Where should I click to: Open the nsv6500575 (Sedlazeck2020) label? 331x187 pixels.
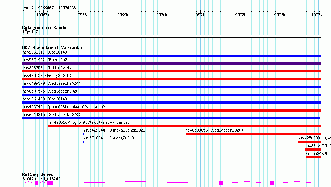pyautogui.click(x=51, y=91)
